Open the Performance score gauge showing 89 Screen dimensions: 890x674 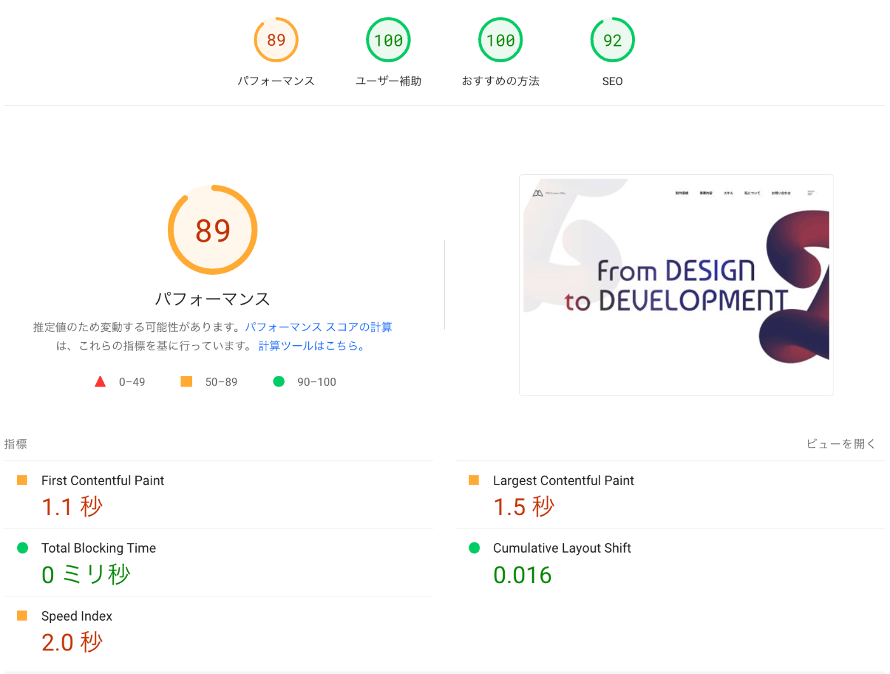pyautogui.click(x=276, y=40)
